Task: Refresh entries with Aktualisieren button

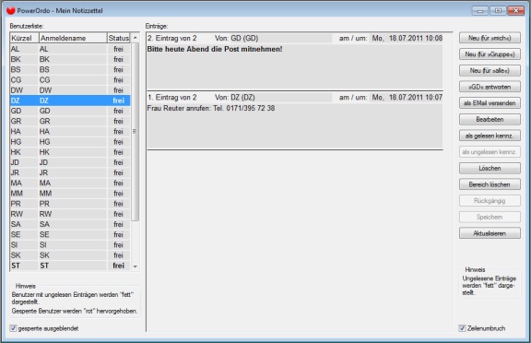Action: pos(490,233)
